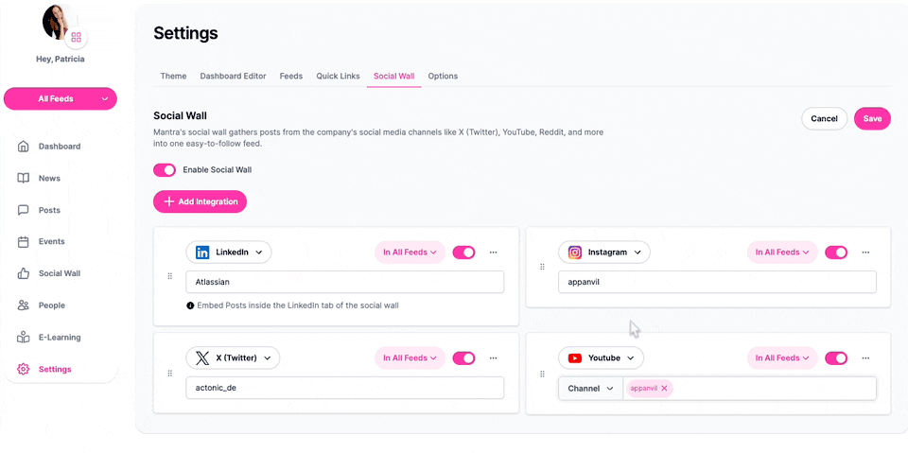Grab the LinkedIn card drag handle
This screenshot has height=453, width=908.
click(x=169, y=276)
